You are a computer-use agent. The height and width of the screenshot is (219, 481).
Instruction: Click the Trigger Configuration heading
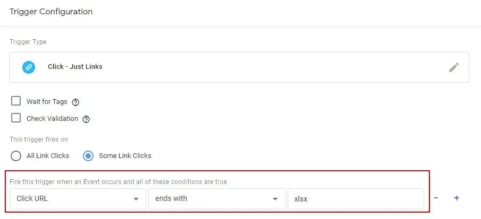51,12
